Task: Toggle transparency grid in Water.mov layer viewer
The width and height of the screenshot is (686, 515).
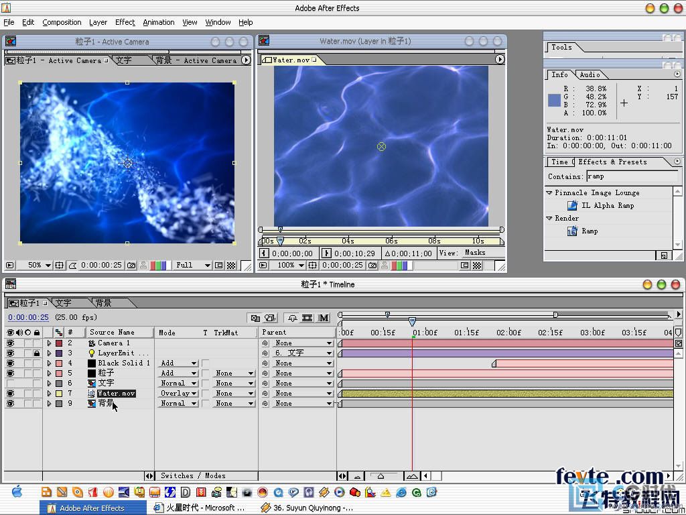Action: 477,266
